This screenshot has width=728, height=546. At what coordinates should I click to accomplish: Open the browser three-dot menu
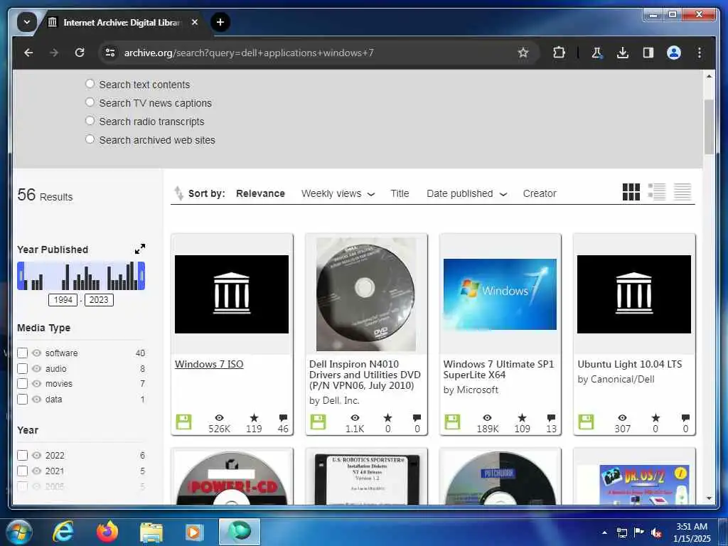point(700,53)
